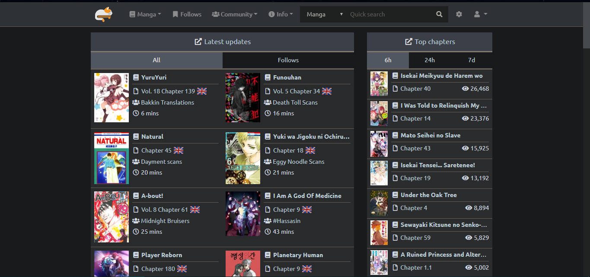The image size is (590, 277).
Task: Open Midnight Bruisers group page
Action: [165, 221]
